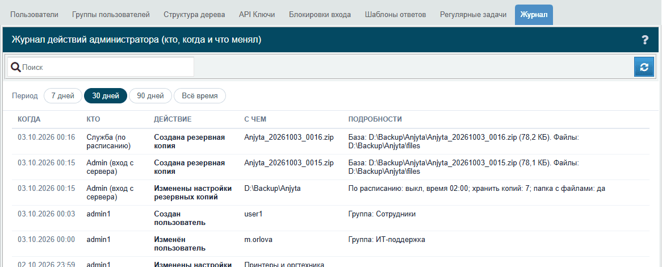662x267 pixels.
Task: Select timestamp 03.10.2026 00:16
Action: [x=47, y=137]
